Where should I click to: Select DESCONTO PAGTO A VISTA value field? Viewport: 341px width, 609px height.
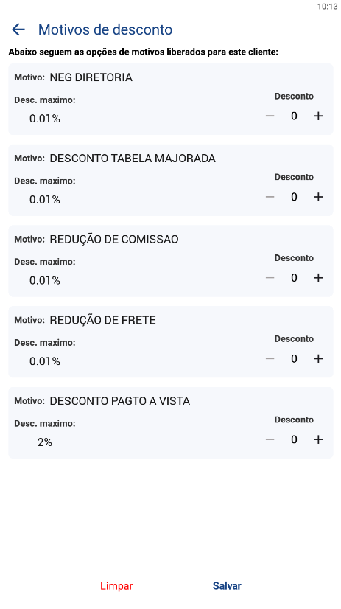point(294,439)
